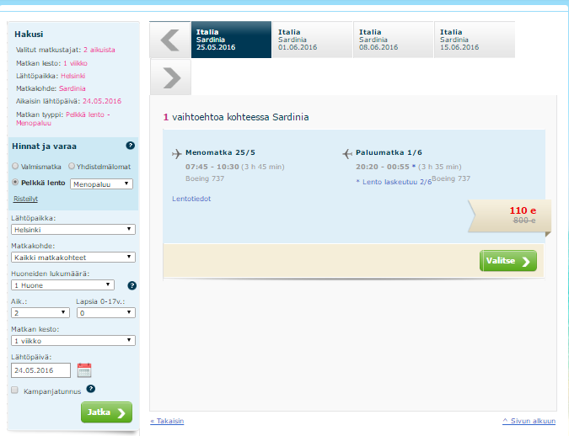The height and width of the screenshot is (436, 569).
Task: Open the Lähtöpaikka Helsinki dropdown
Action: (x=73, y=229)
